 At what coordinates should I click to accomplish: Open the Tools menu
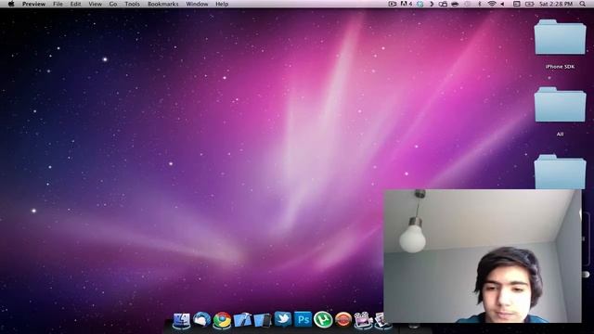[132, 4]
